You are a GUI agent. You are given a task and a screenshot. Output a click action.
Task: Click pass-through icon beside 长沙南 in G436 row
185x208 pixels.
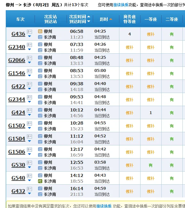pos(40,37)
